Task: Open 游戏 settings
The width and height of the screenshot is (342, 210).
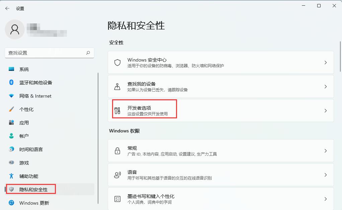Action: [50, 163]
